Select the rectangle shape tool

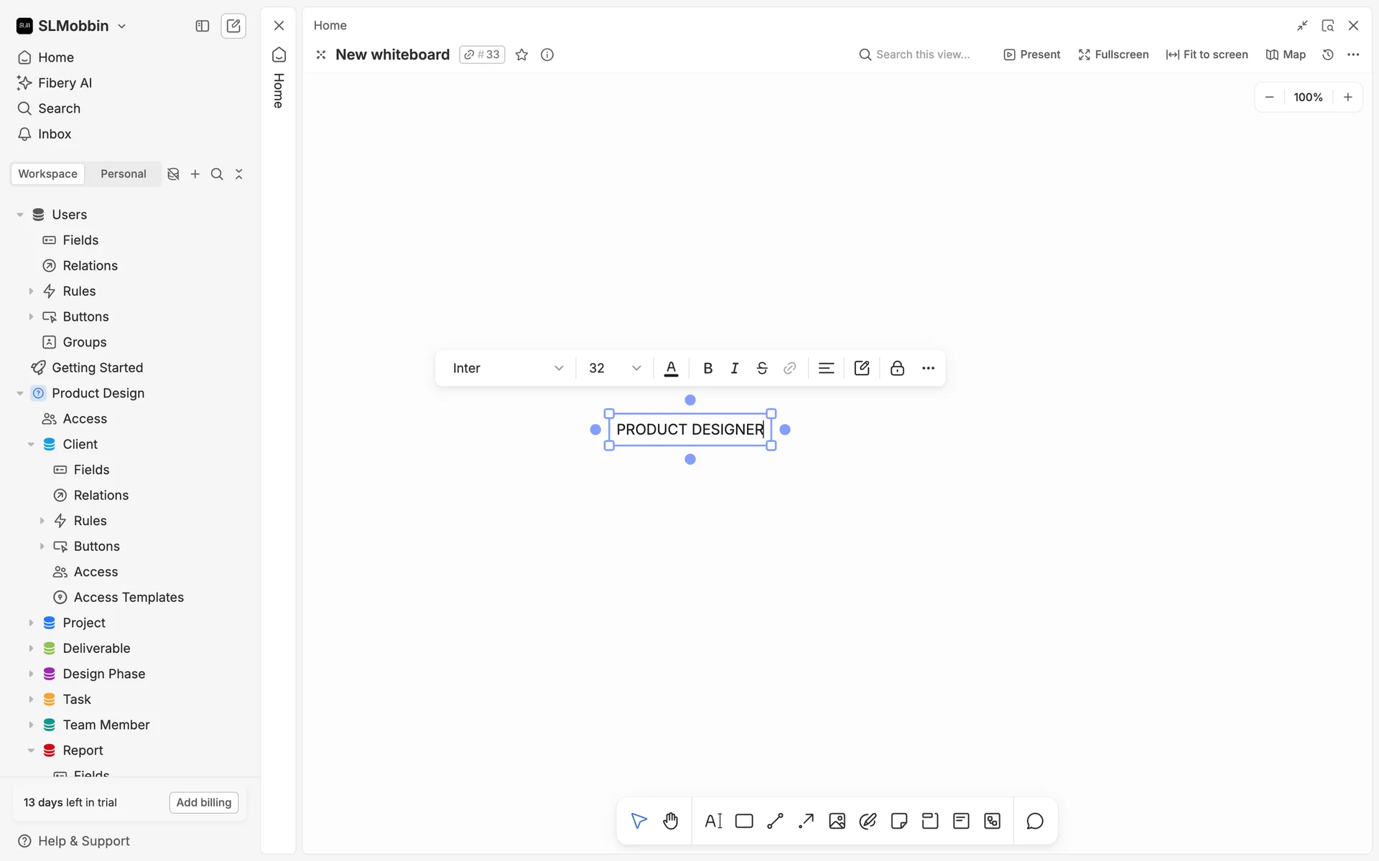(x=744, y=821)
